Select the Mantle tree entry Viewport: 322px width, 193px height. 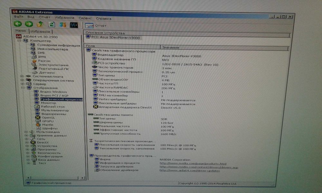47,125
